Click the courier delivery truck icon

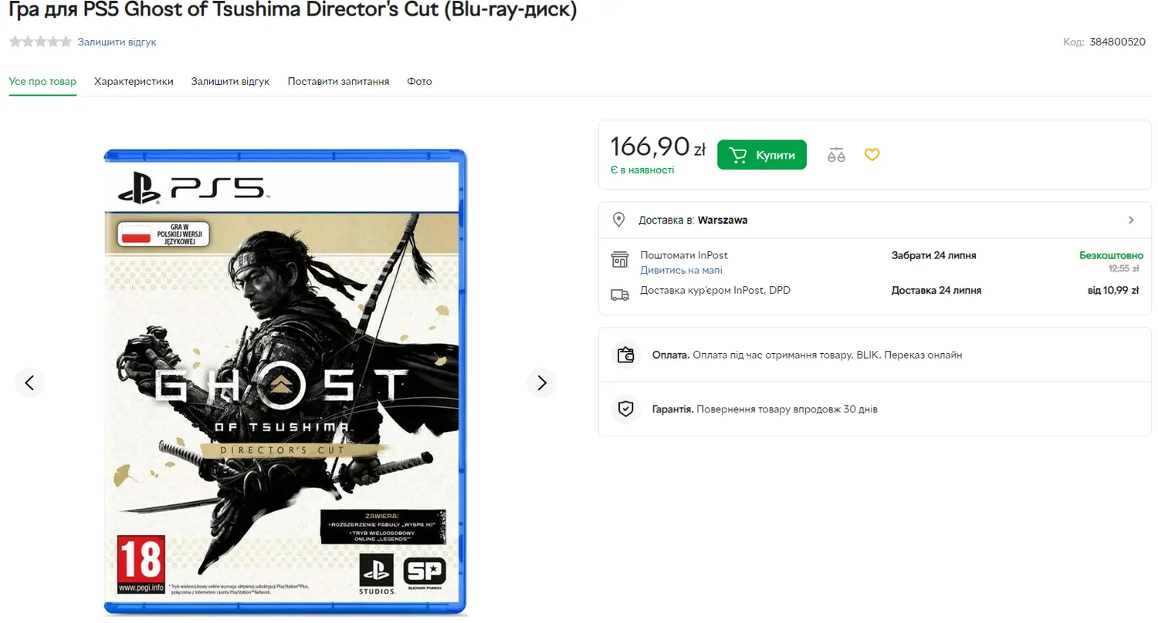pos(619,294)
